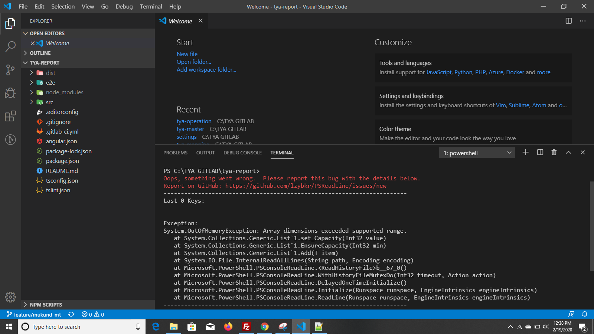The height and width of the screenshot is (334, 594).
Task: Collapse the TYA-REPORT folder section
Action: pos(88,63)
